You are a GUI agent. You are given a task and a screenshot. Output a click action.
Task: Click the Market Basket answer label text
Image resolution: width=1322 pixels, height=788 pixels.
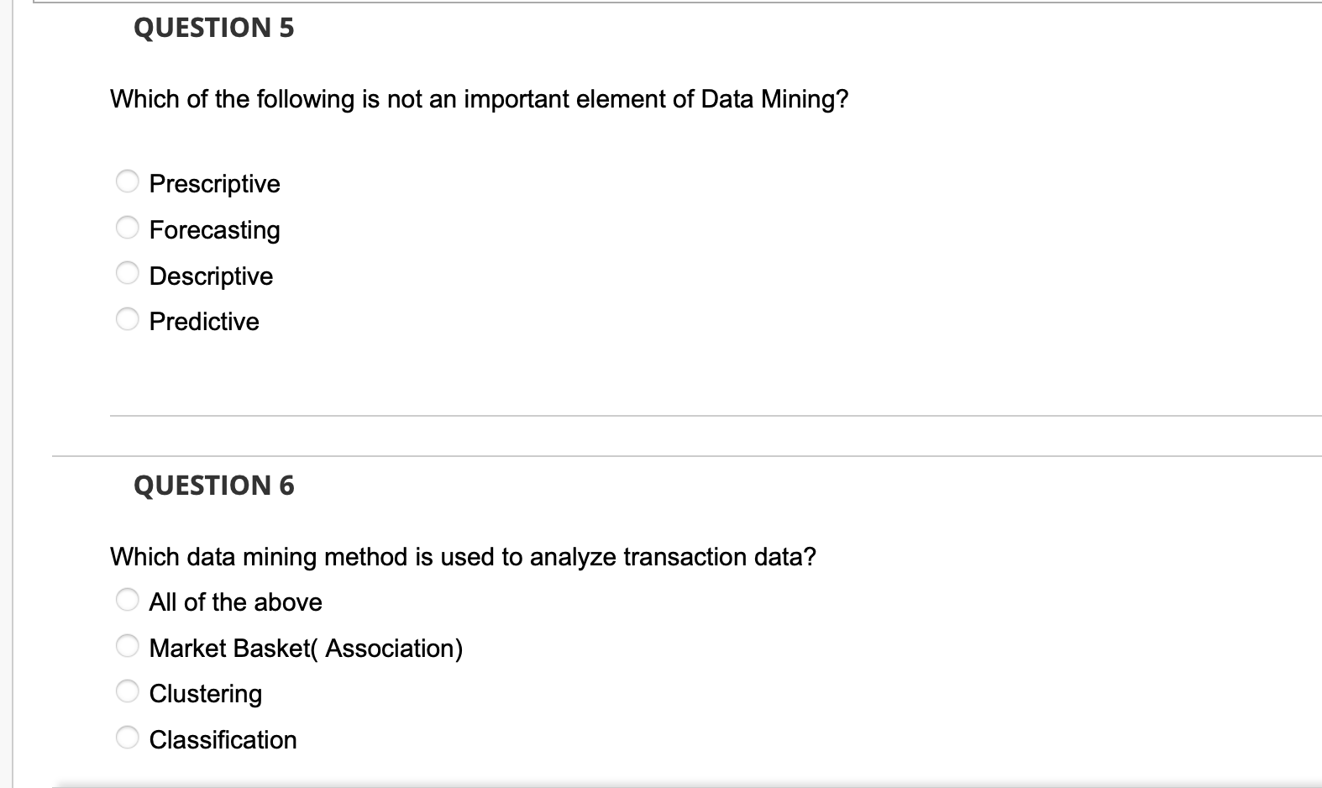pyautogui.click(x=306, y=648)
